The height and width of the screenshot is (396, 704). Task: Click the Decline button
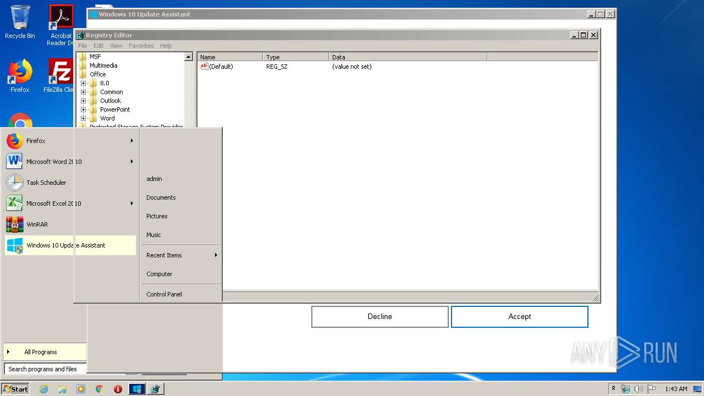click(x=380, y=317)
